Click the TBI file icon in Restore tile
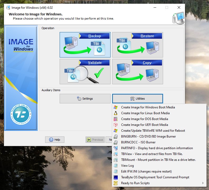The width and height of the screenshot is (209, 190). [x=124, y=44]
